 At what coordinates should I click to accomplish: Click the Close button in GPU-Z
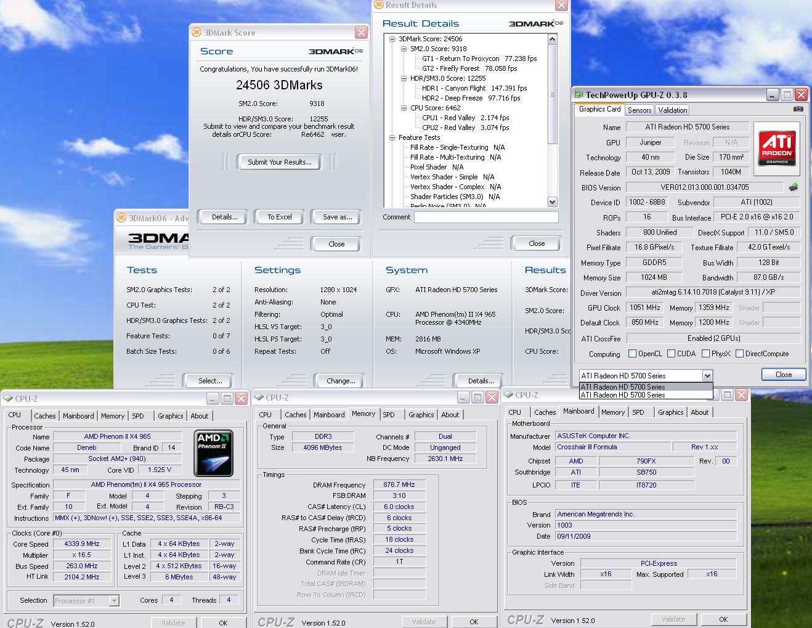tap(784, 375)
